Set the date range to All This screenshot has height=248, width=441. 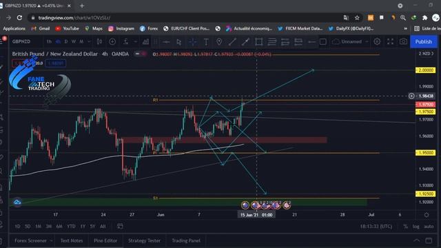pyautogui.click(x=103, y=227)
